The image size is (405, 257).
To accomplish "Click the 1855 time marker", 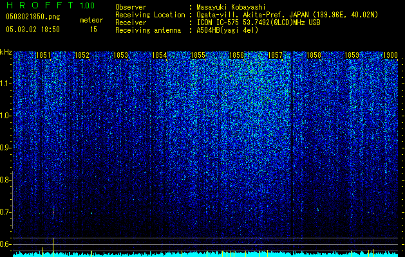I will tap(198, 55).
